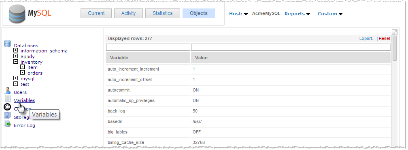408x150 pixels.
Task: Open the Error Log link
Action: pyautogui.click(x=24, y=125)
